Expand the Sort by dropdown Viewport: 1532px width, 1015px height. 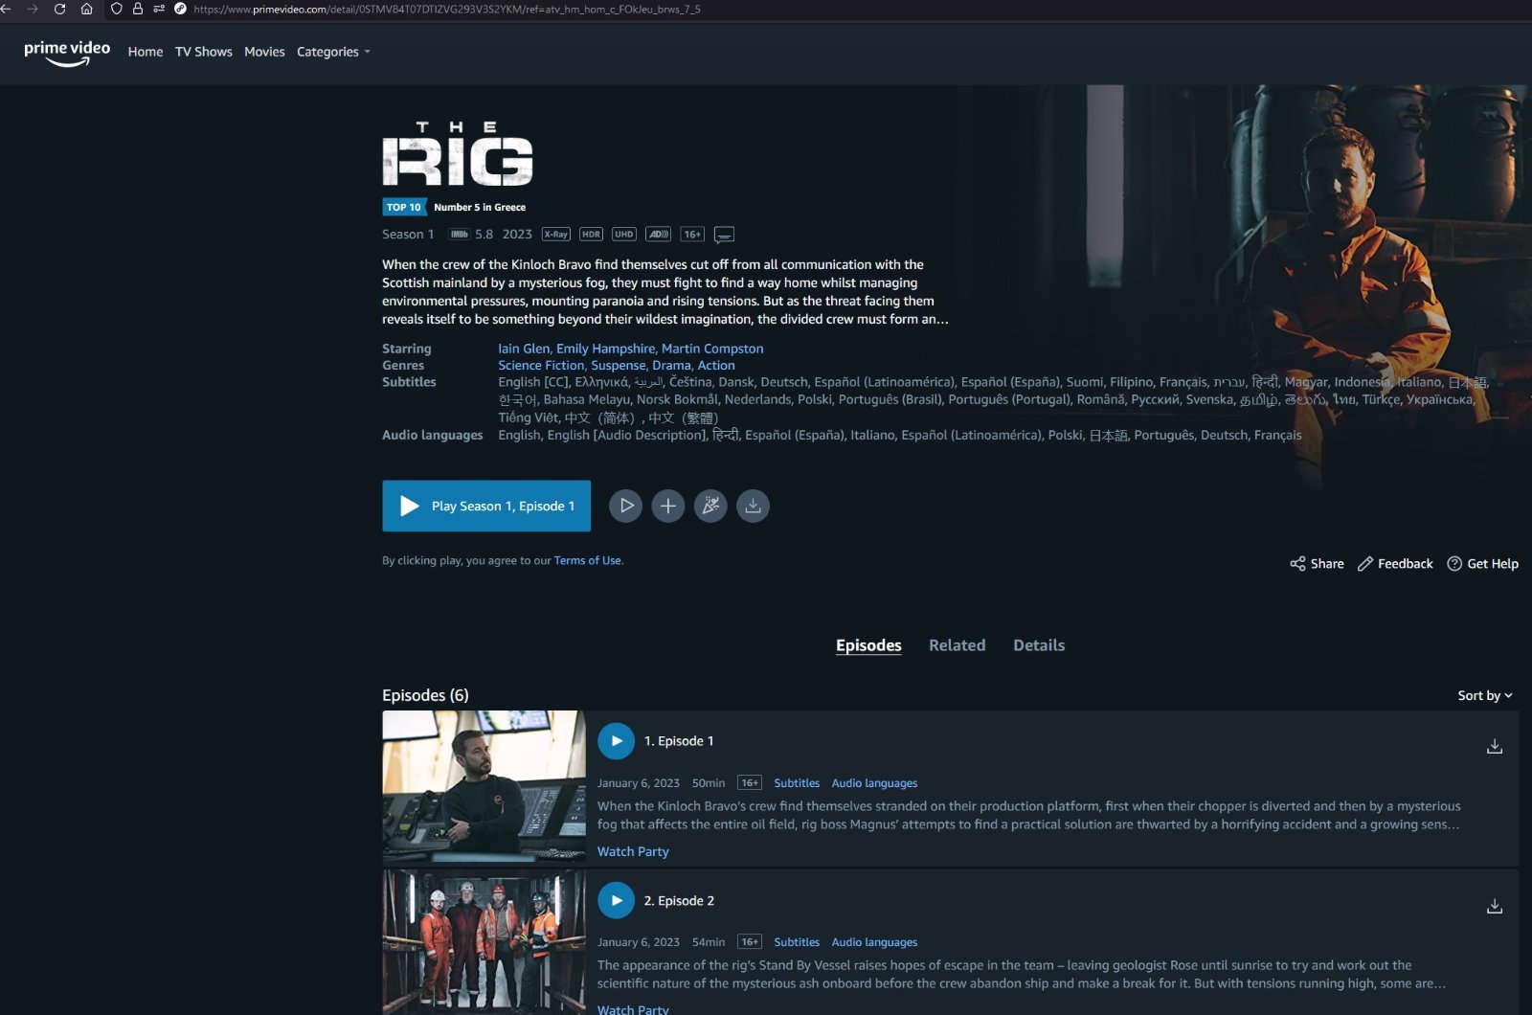click(1485, 696)
